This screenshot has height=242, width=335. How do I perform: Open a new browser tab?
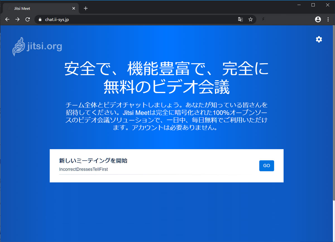[x=86, y=8]
